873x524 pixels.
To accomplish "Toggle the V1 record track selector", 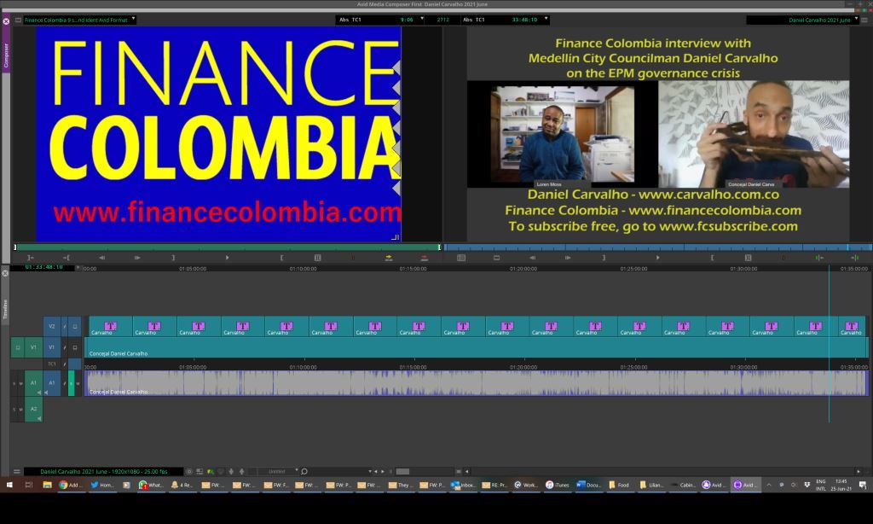I will point(52,347).
